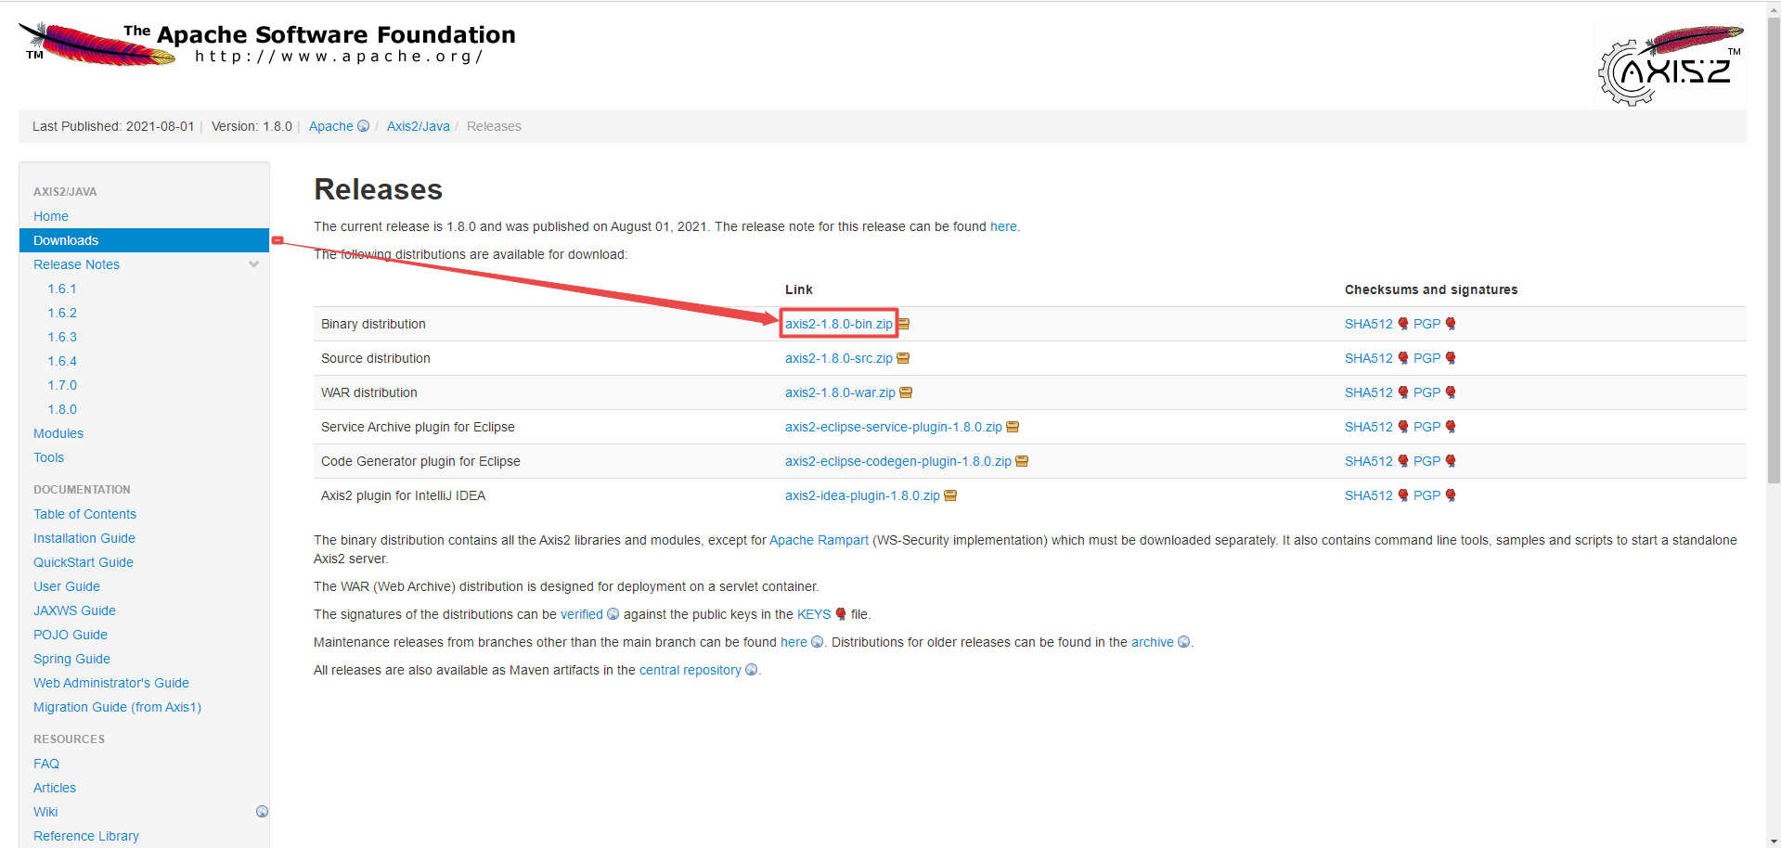Open Release Notes in the sidebar
Viewport: 1781px width, 848px height.
[x=77, y=264]
